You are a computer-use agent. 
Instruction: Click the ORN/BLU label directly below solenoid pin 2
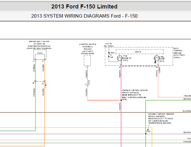click(x=34, y=68)
